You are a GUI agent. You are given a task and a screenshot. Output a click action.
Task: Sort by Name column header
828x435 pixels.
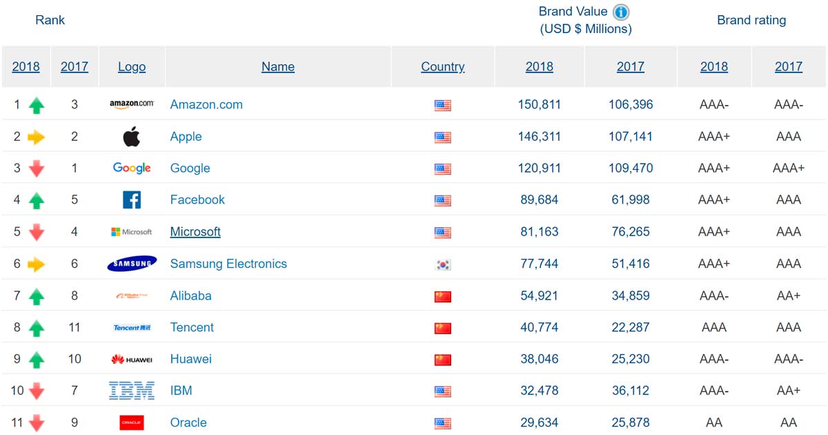278,67
